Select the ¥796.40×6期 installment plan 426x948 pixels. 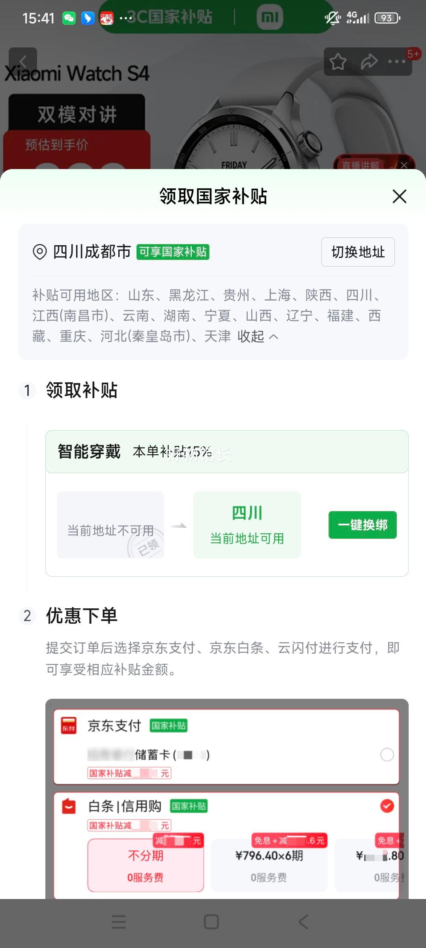click(269, 865)
